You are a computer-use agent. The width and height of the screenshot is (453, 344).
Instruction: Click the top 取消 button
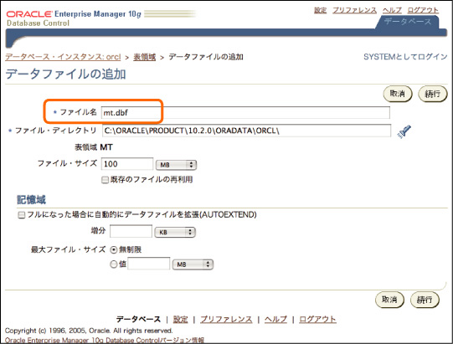(x=398, y=94)
